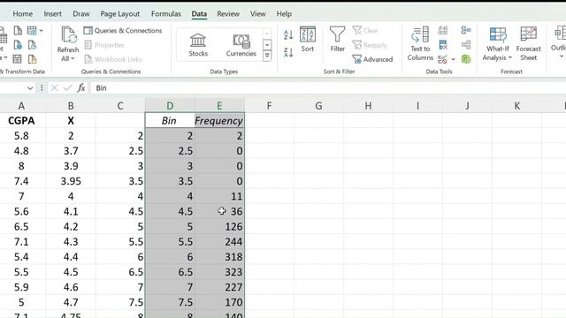
Task: Switch to Page Layout tab
Action: pyautogui.click(x=120, y=14)
